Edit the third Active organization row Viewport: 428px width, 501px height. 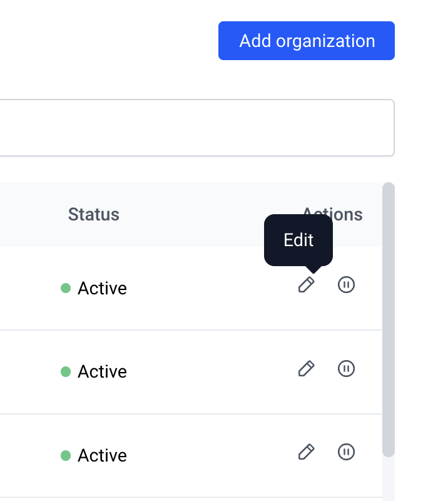click(307, 452)
